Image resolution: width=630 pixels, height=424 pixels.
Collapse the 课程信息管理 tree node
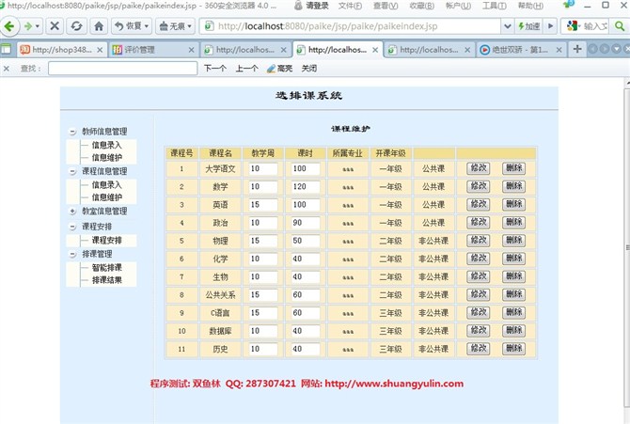point(72,172)
